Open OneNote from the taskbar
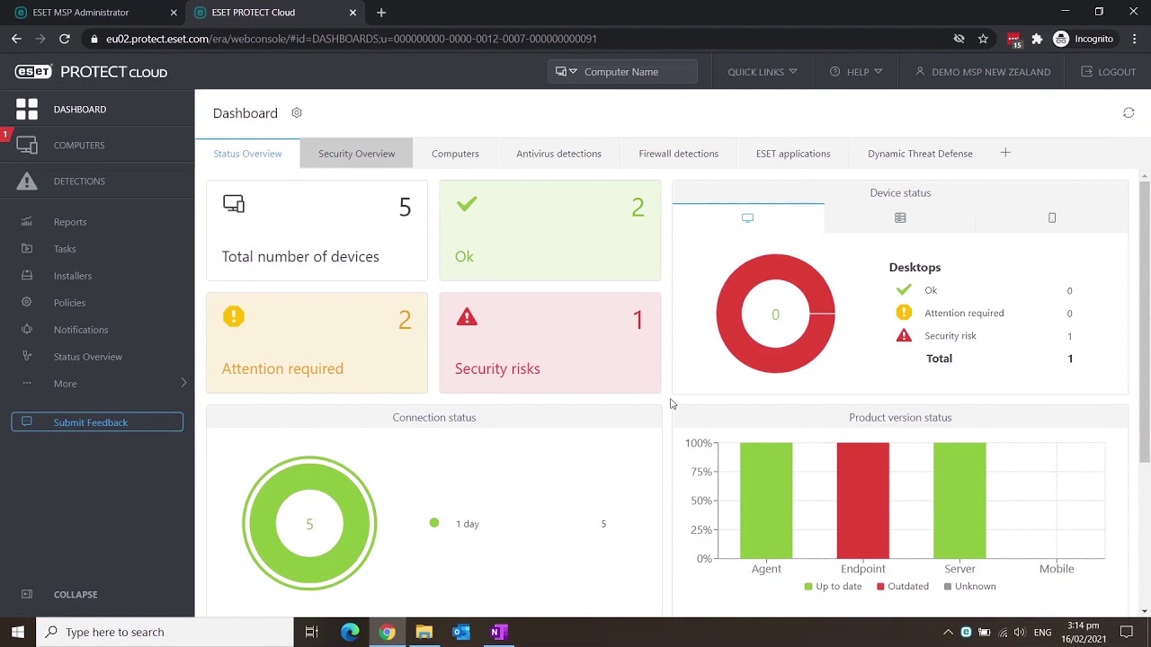Screen dimensions: 1151x647 (x=498, y=632)
